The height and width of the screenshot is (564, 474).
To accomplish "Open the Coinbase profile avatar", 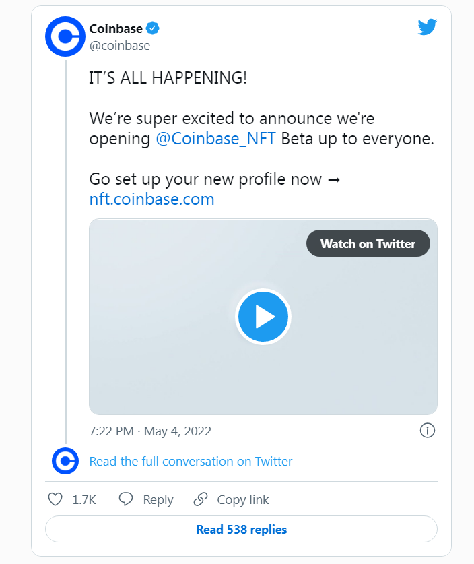I will (x=65, y=36).
